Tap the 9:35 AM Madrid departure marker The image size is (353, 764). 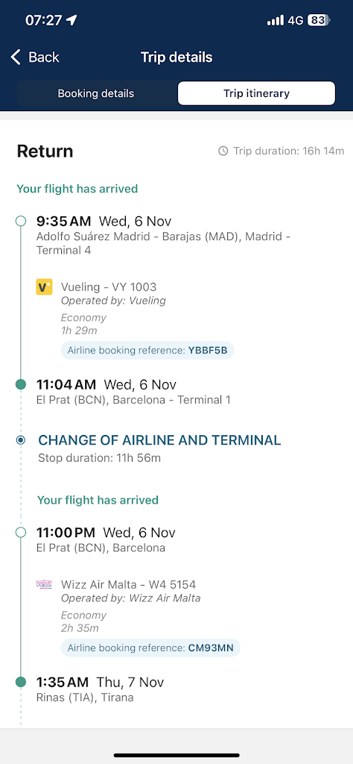(20, 221)
